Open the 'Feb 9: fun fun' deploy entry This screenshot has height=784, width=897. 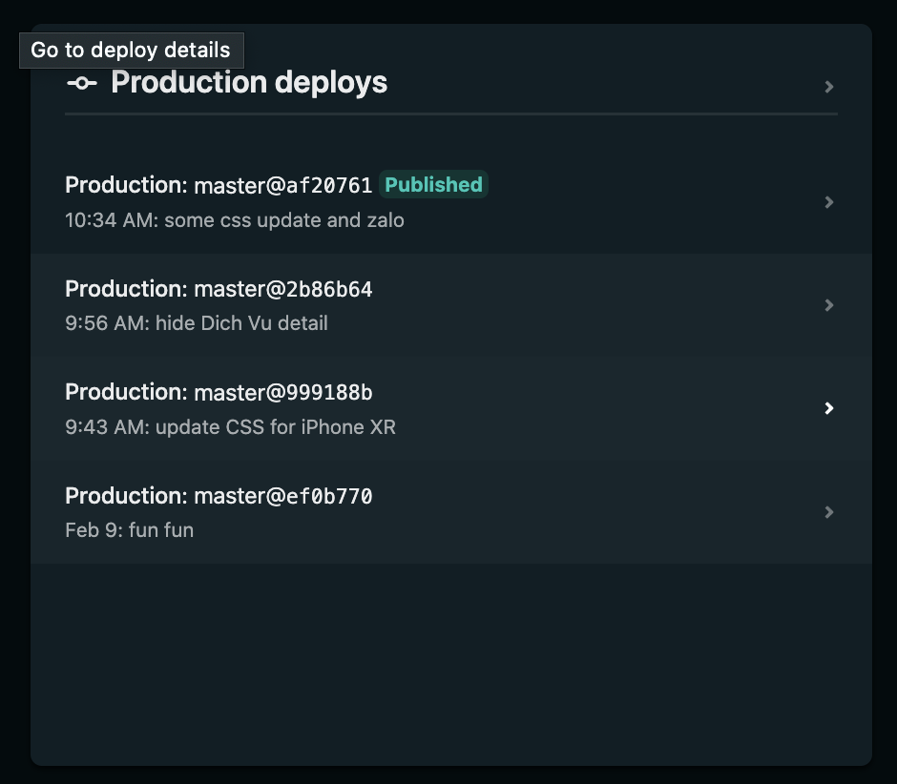coord(129,529)
